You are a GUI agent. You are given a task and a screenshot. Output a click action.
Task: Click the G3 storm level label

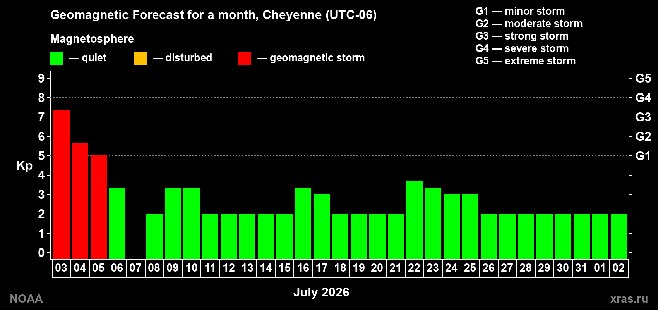643,117
